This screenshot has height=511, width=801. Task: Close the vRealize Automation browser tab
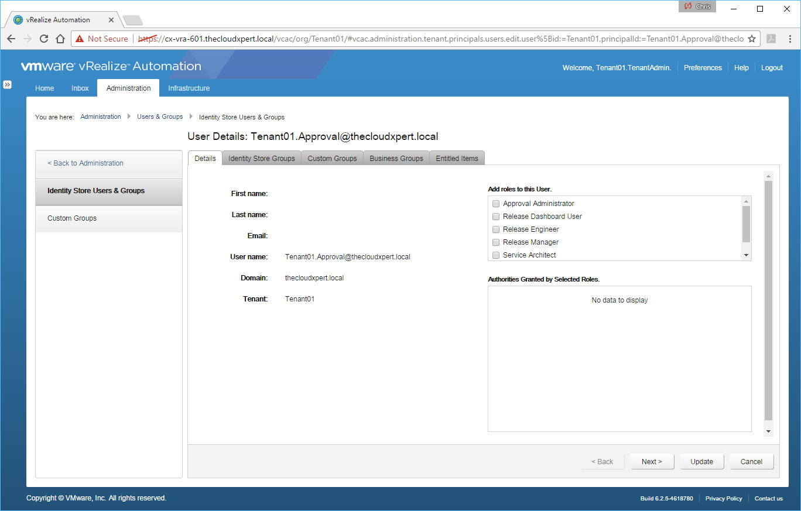click(x=111, y=20)
